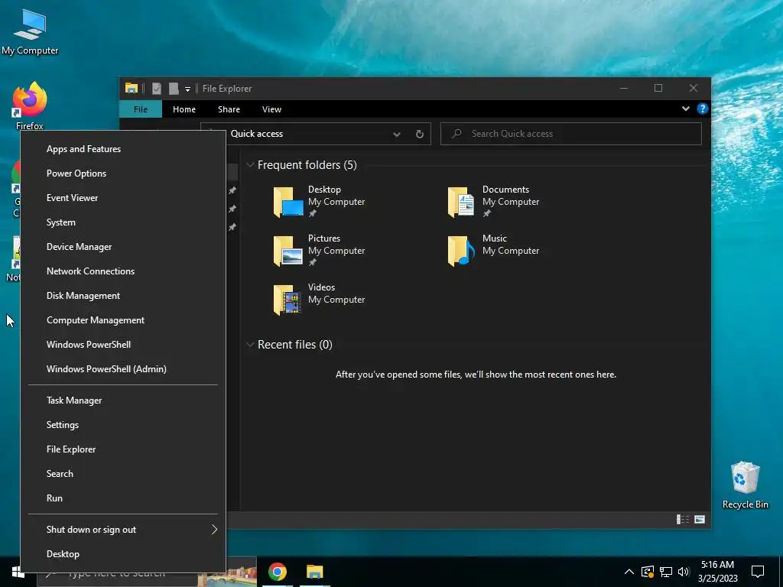Select Firefox desktop shortcut
The image size is (783, 587).
coord(30,106)
